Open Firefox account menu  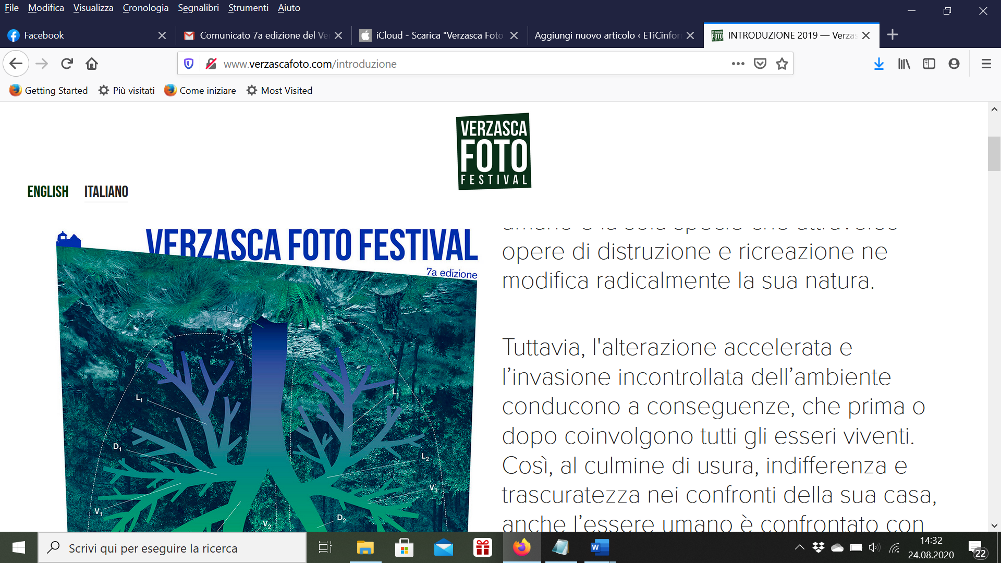click(x=954, y=64)
